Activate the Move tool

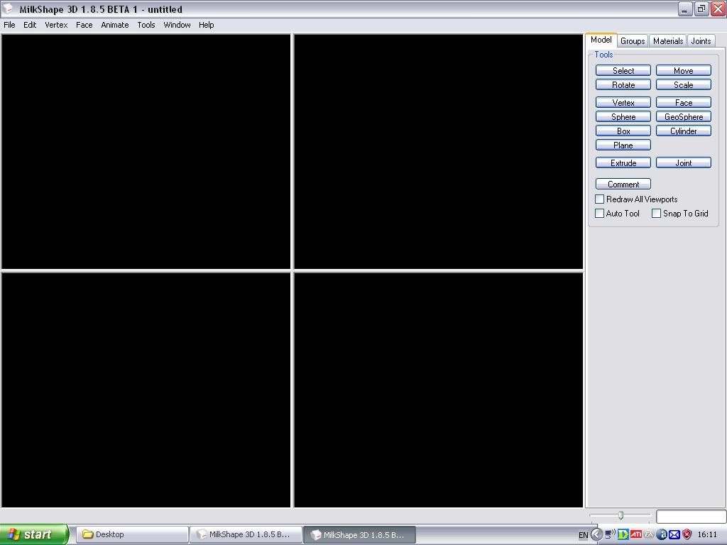[684, 70]
